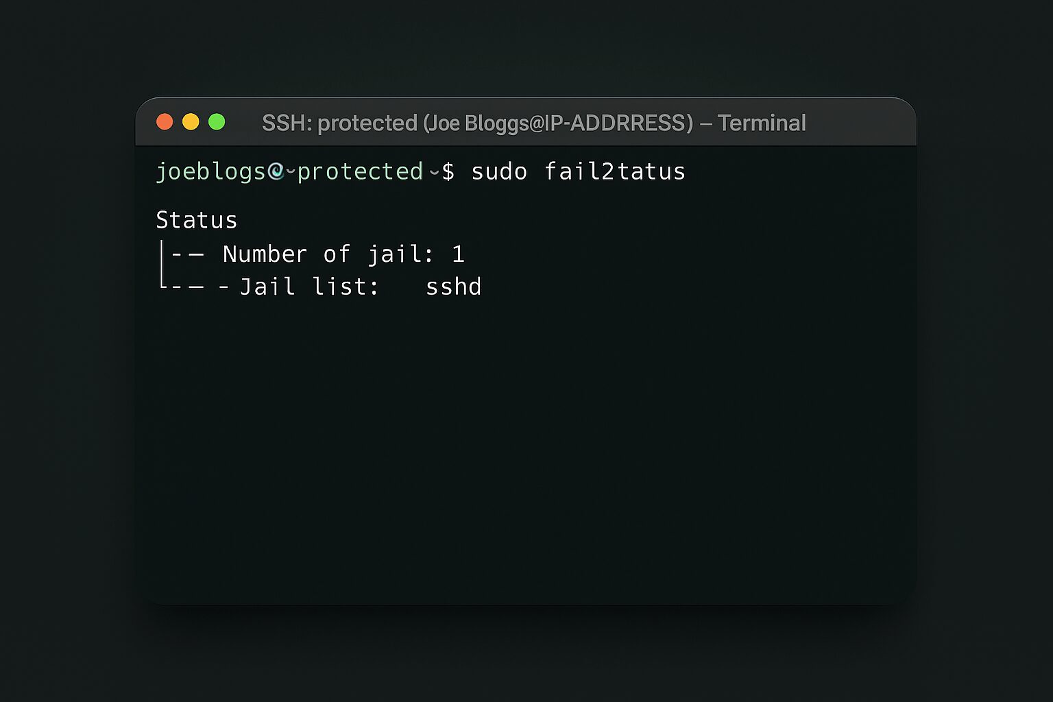Select the SSH: protected title bar text

341,123
